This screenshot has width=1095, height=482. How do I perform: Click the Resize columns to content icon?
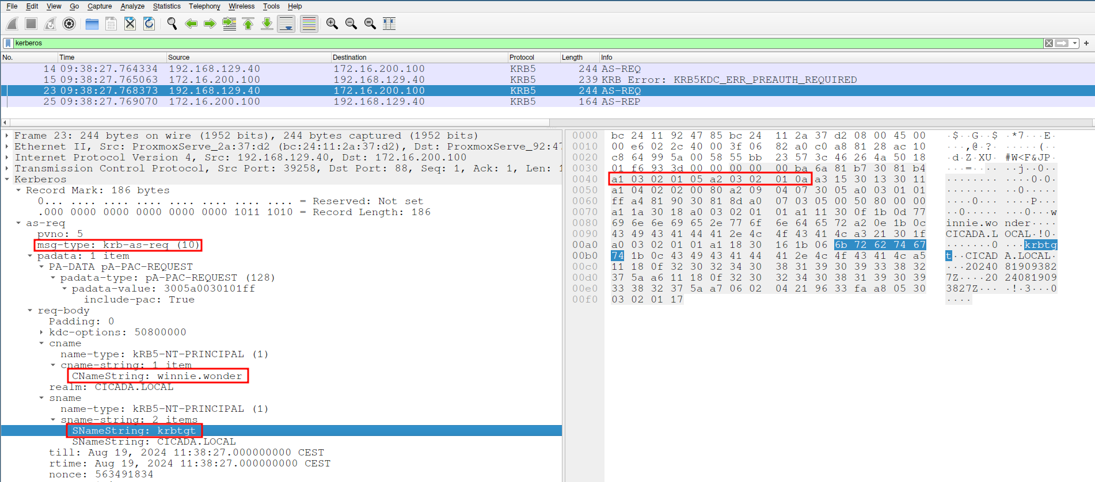pyautogui.click(x=389, y=24)
